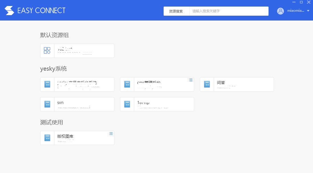Viewport: 313px width, 173px height.
Task: Click the search keyword input field
Action: [x=228, y=11]
